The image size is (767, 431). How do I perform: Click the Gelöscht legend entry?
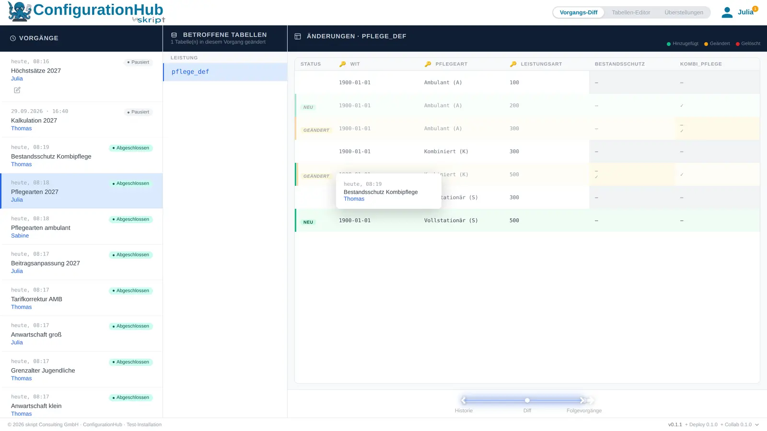pos(748,44)
